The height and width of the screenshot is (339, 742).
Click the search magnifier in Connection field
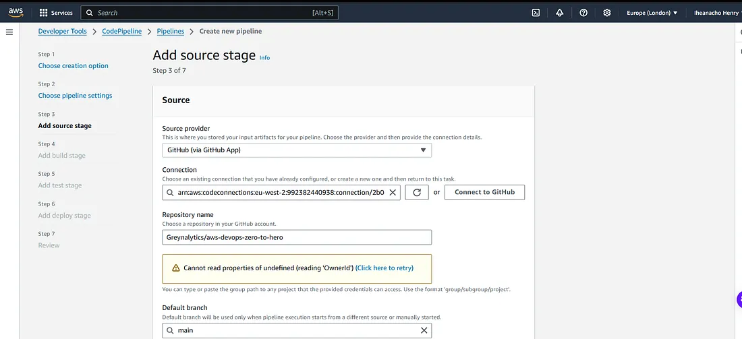coord(169,193)
